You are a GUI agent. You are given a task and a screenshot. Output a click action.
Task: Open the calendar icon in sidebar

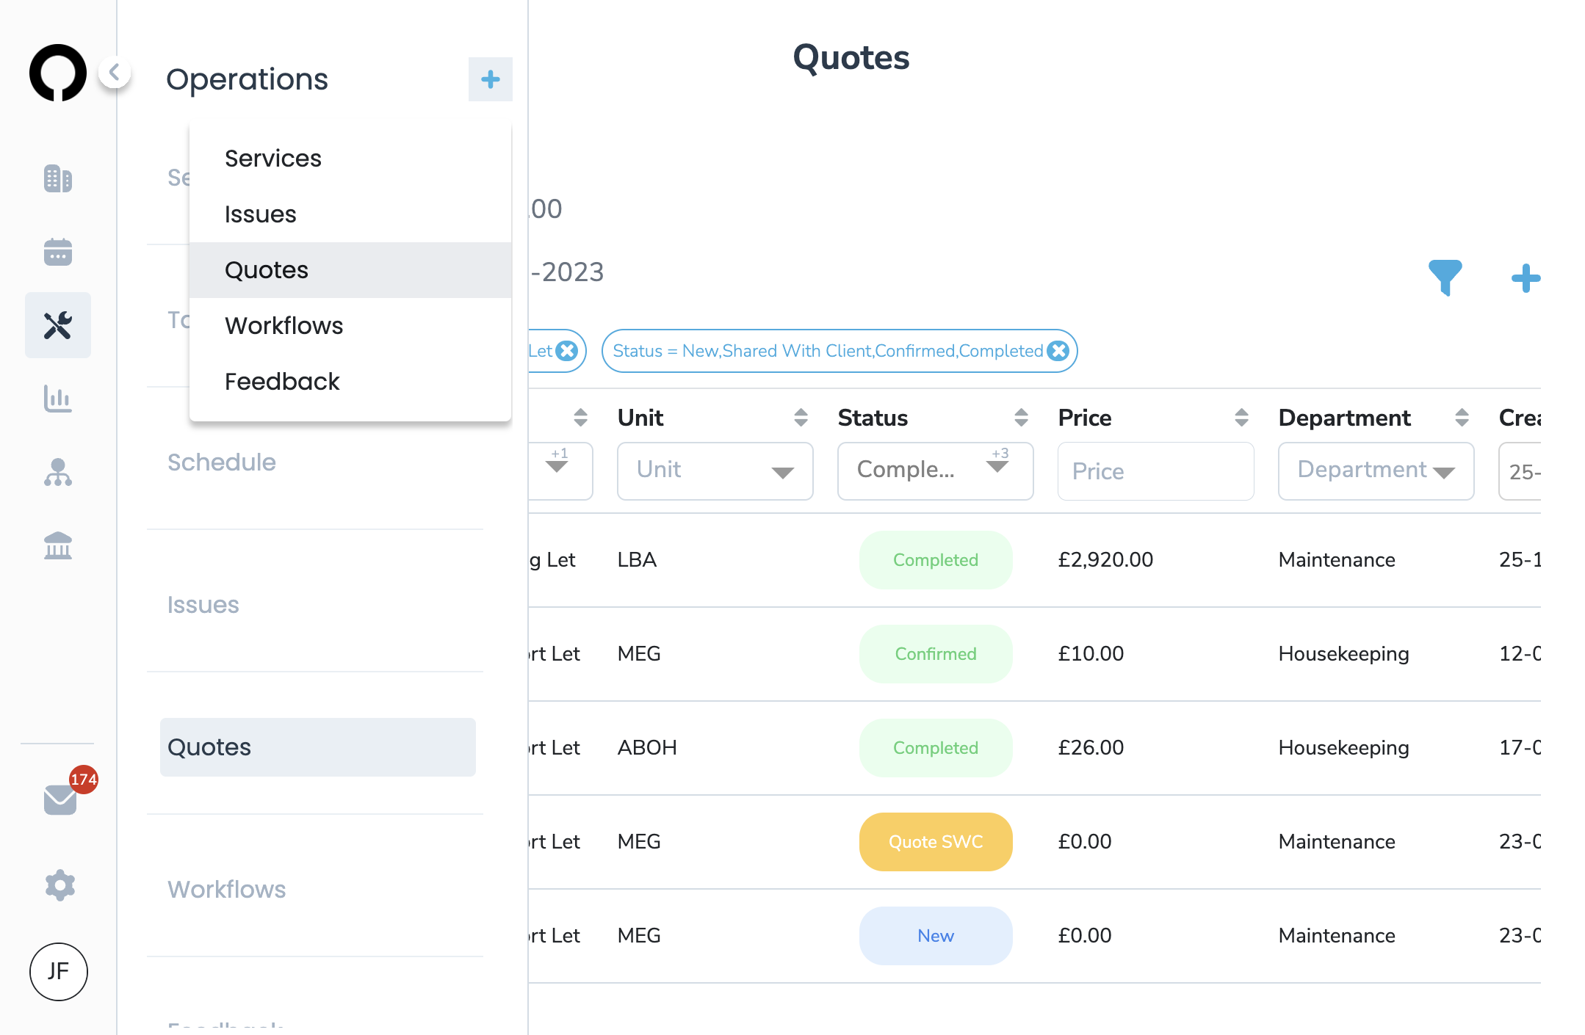tap(58, 252)
